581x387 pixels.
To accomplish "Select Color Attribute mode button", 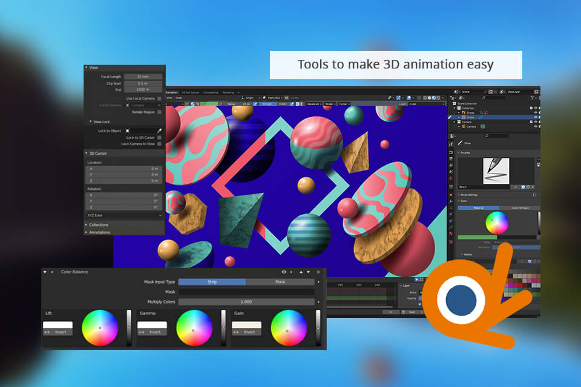I will click(519, 208).
